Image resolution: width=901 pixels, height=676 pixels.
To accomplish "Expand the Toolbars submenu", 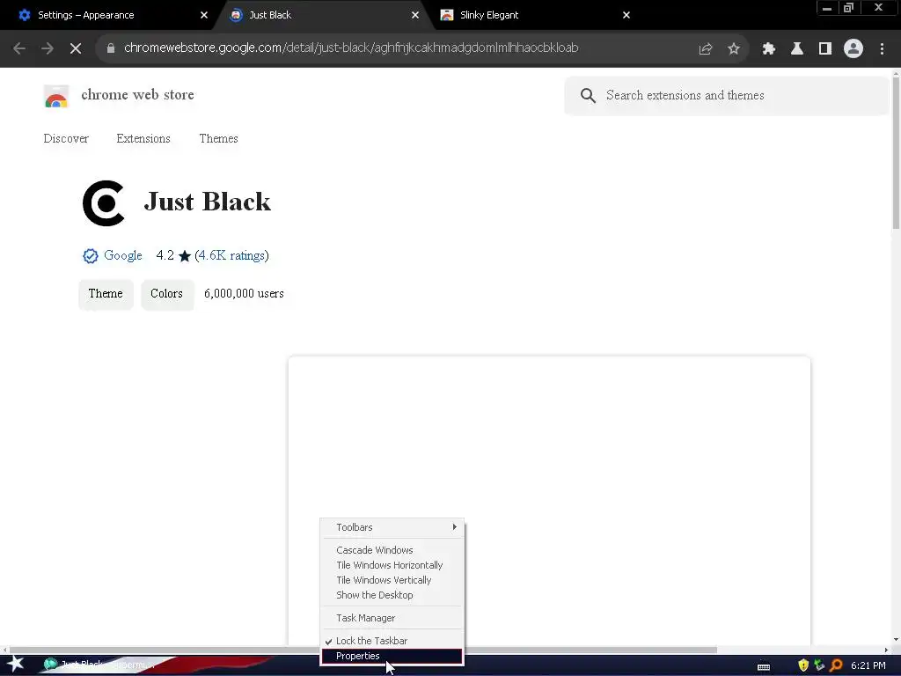I will [x=392, y=527].
